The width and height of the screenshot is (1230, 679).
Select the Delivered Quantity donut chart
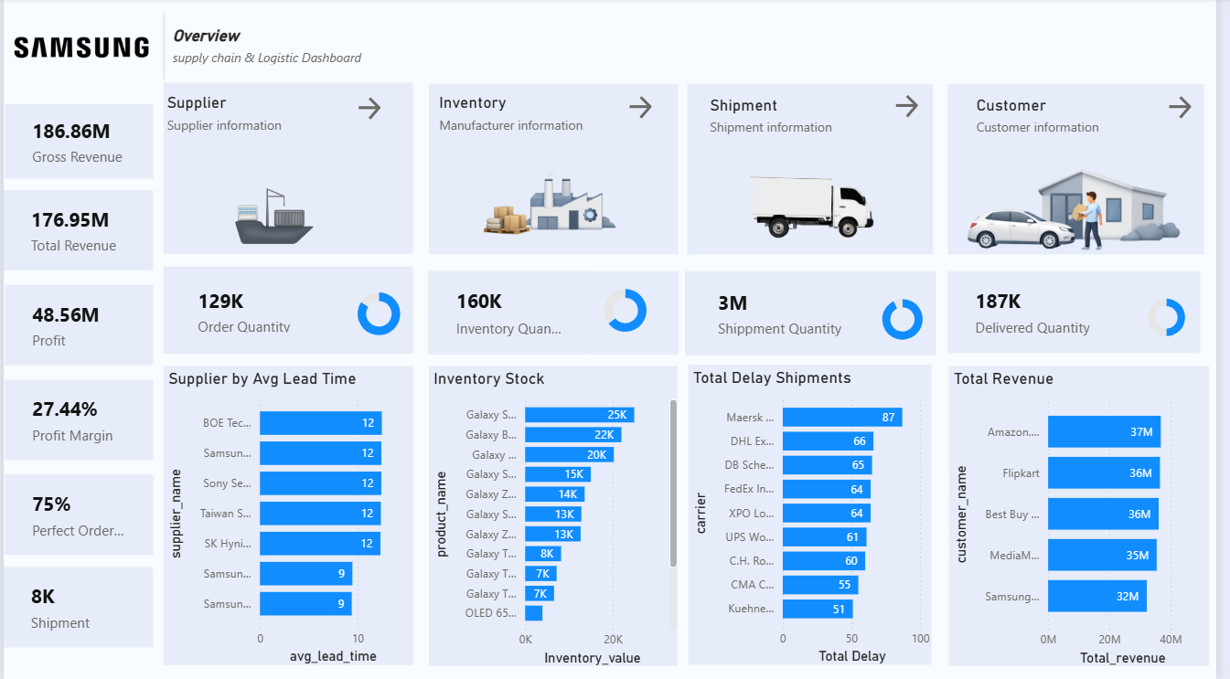point(1167,317)
